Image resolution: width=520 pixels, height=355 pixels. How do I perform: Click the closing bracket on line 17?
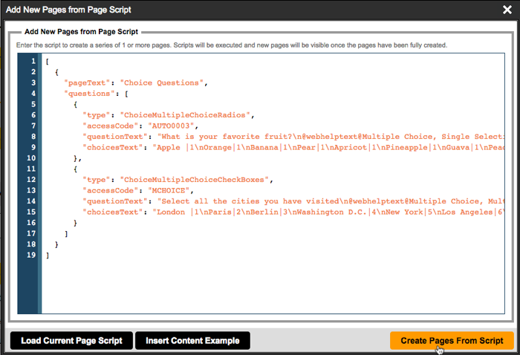pos(65,234)
